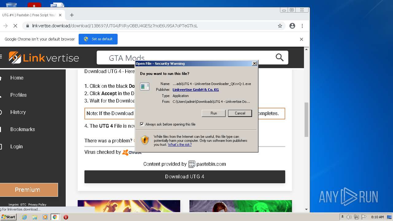Image resolution: width=393 pixels, height=221 pixels.
Task: Open the Imprint footer link
Action: point(14,204)
